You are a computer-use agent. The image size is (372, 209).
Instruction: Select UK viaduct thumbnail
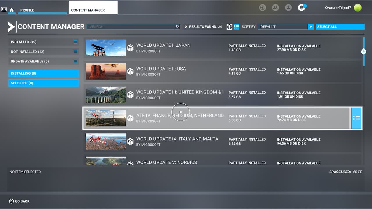(106, 95)
